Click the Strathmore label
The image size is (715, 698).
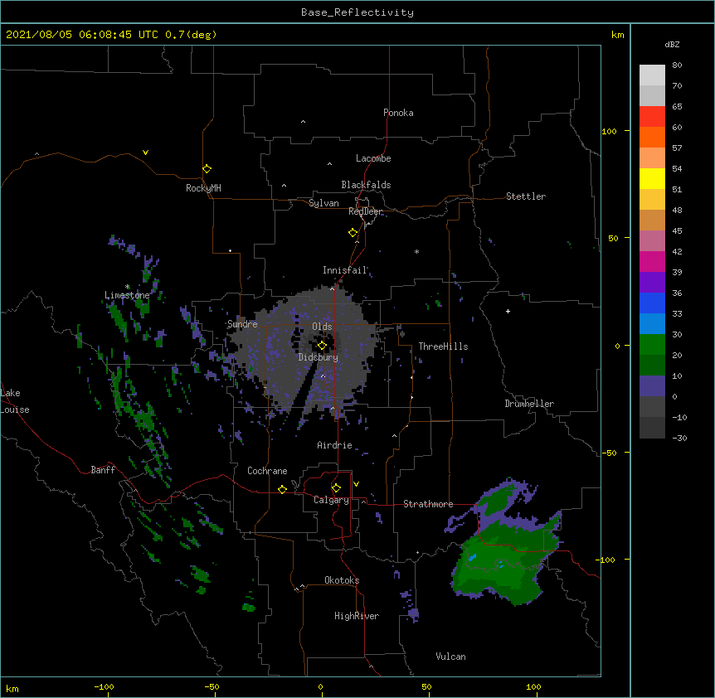pos(428,504)
